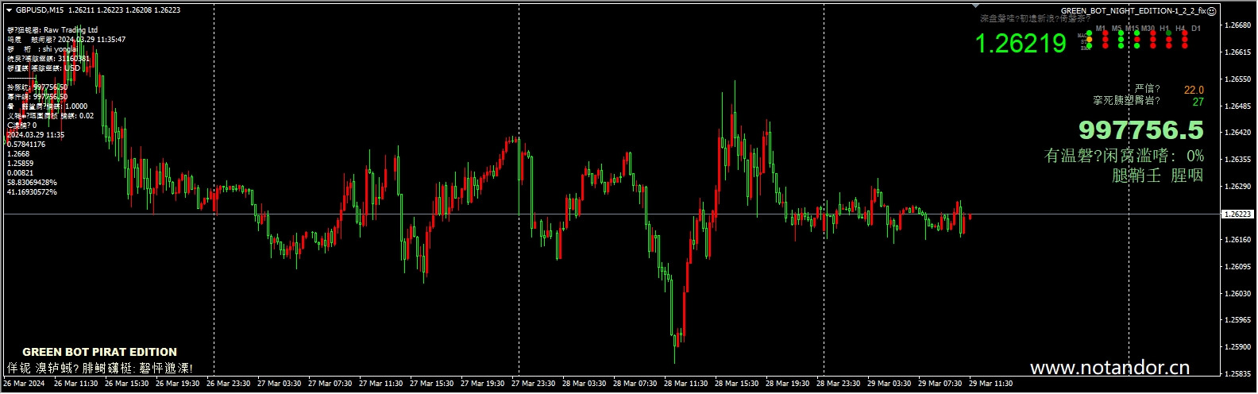1258x394 pixels.
Task: Click the 1.26095 price scale label
Action: click(x=1239, y=267)
